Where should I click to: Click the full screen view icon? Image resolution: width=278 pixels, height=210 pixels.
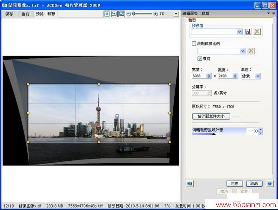point(121,14)
